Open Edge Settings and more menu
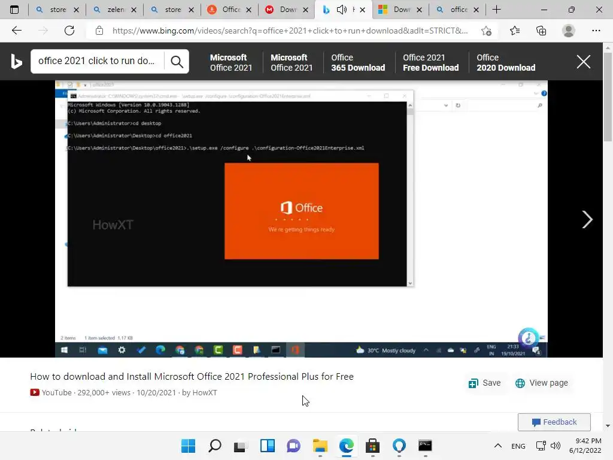Screen dimensions: 613x460 tap(596, 31)
